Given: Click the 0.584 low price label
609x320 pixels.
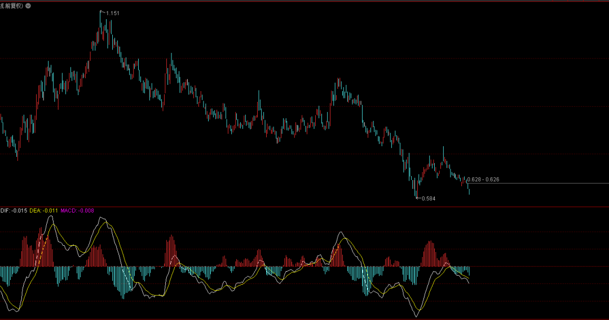Looking at the screenshot, I should point(429,199).
